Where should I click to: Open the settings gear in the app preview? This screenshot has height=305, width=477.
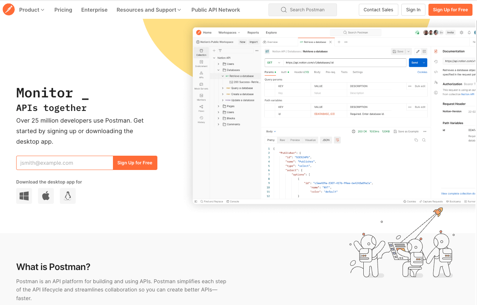pos(462,33)
